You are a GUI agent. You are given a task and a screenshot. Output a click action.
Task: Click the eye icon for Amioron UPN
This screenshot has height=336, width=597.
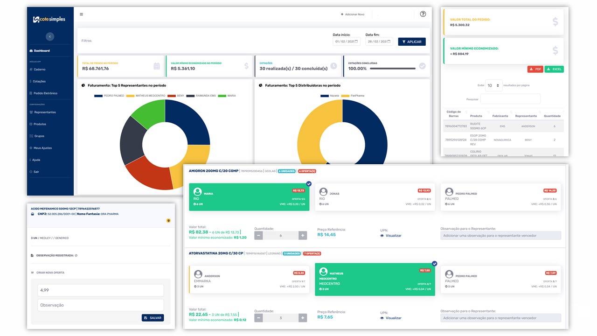click(382, 236)
